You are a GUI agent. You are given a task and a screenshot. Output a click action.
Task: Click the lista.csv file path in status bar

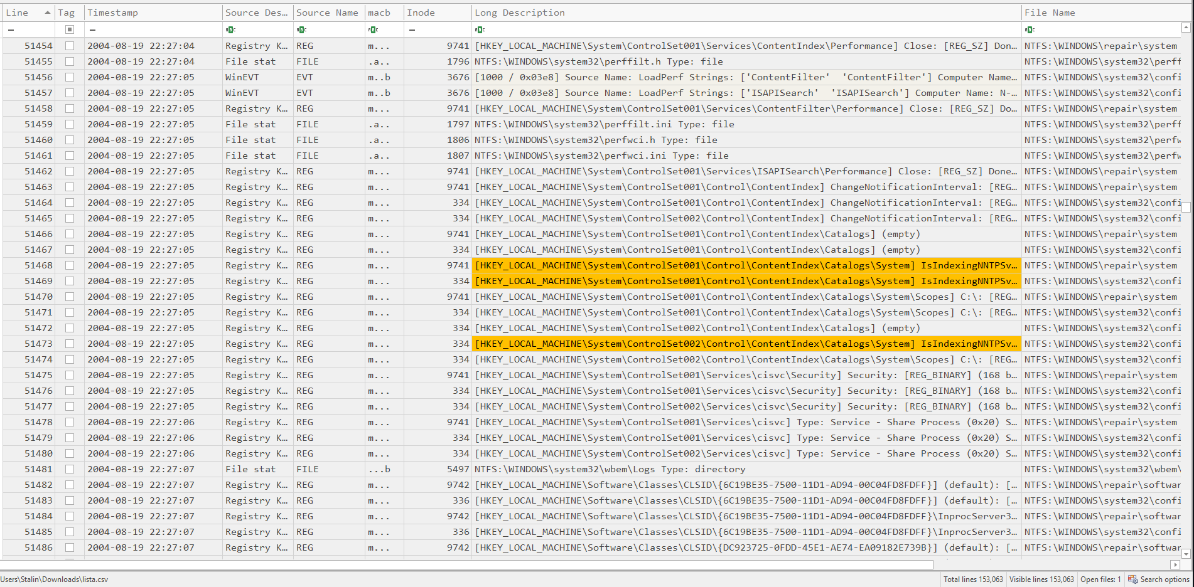[54, 579]
